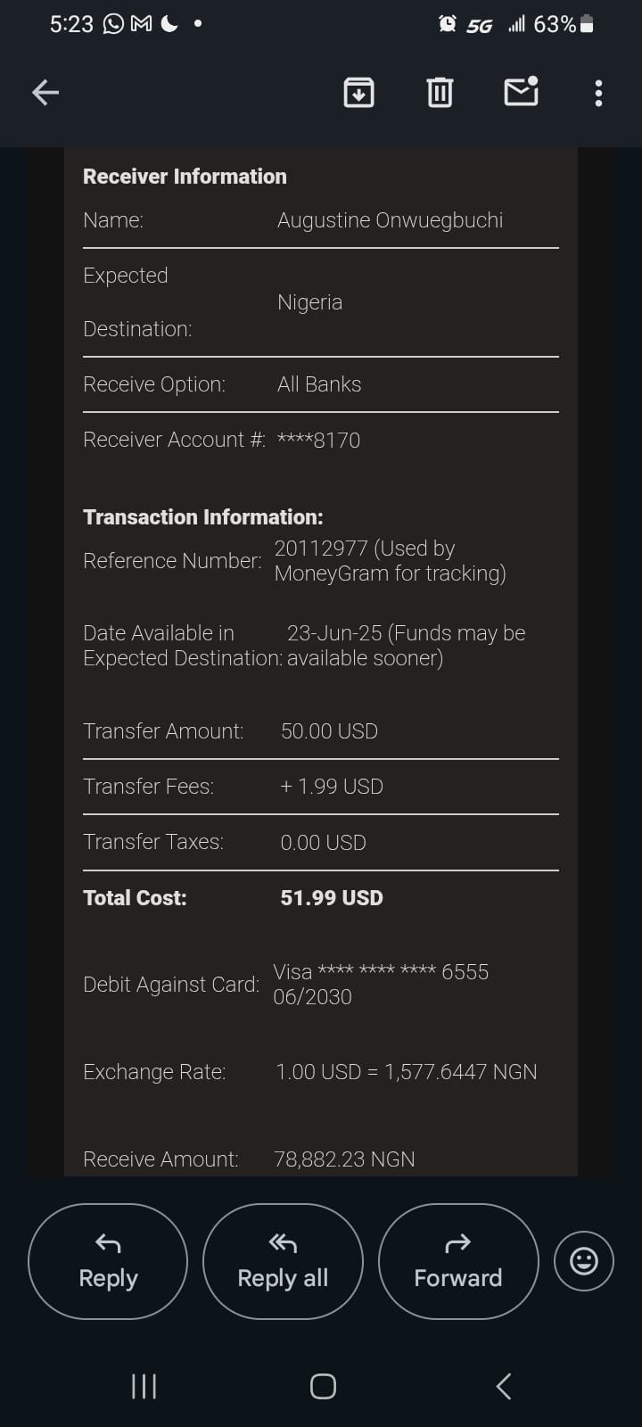Tap the system back chevron

coord(504,1386)
